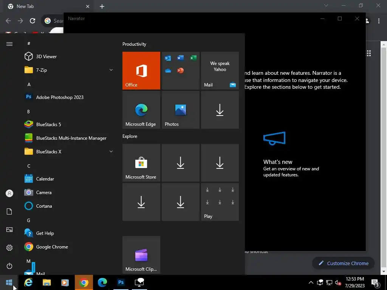Click the # header in app list
This screenshot has height=290, width=387.
pyautogui.click(x=29, y=44)
